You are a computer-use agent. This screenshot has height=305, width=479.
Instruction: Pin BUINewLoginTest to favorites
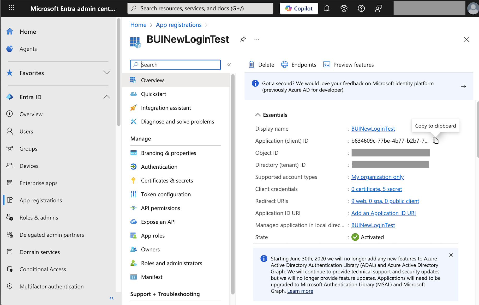click(x=243, y=39)
